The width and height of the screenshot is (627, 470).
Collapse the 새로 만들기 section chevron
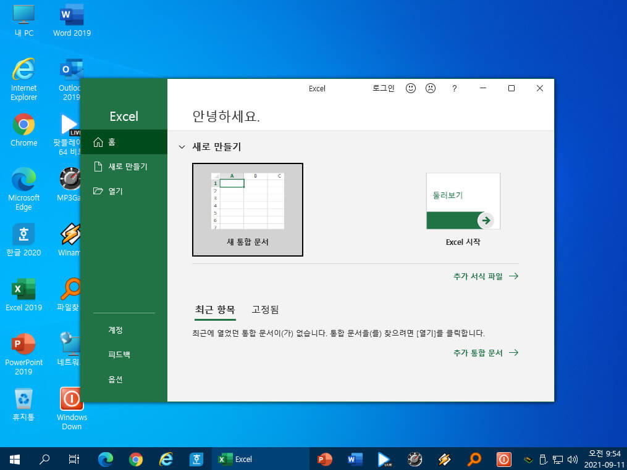point(182,147)
